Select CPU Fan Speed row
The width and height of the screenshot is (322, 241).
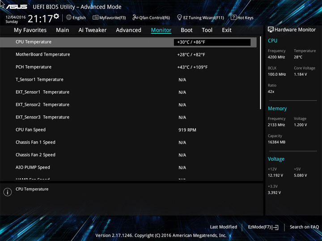coord(128,130)
